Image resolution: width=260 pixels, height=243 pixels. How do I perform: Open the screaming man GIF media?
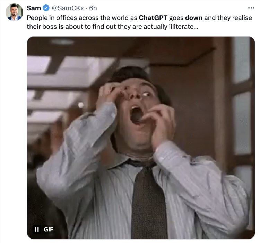point(140,138)
